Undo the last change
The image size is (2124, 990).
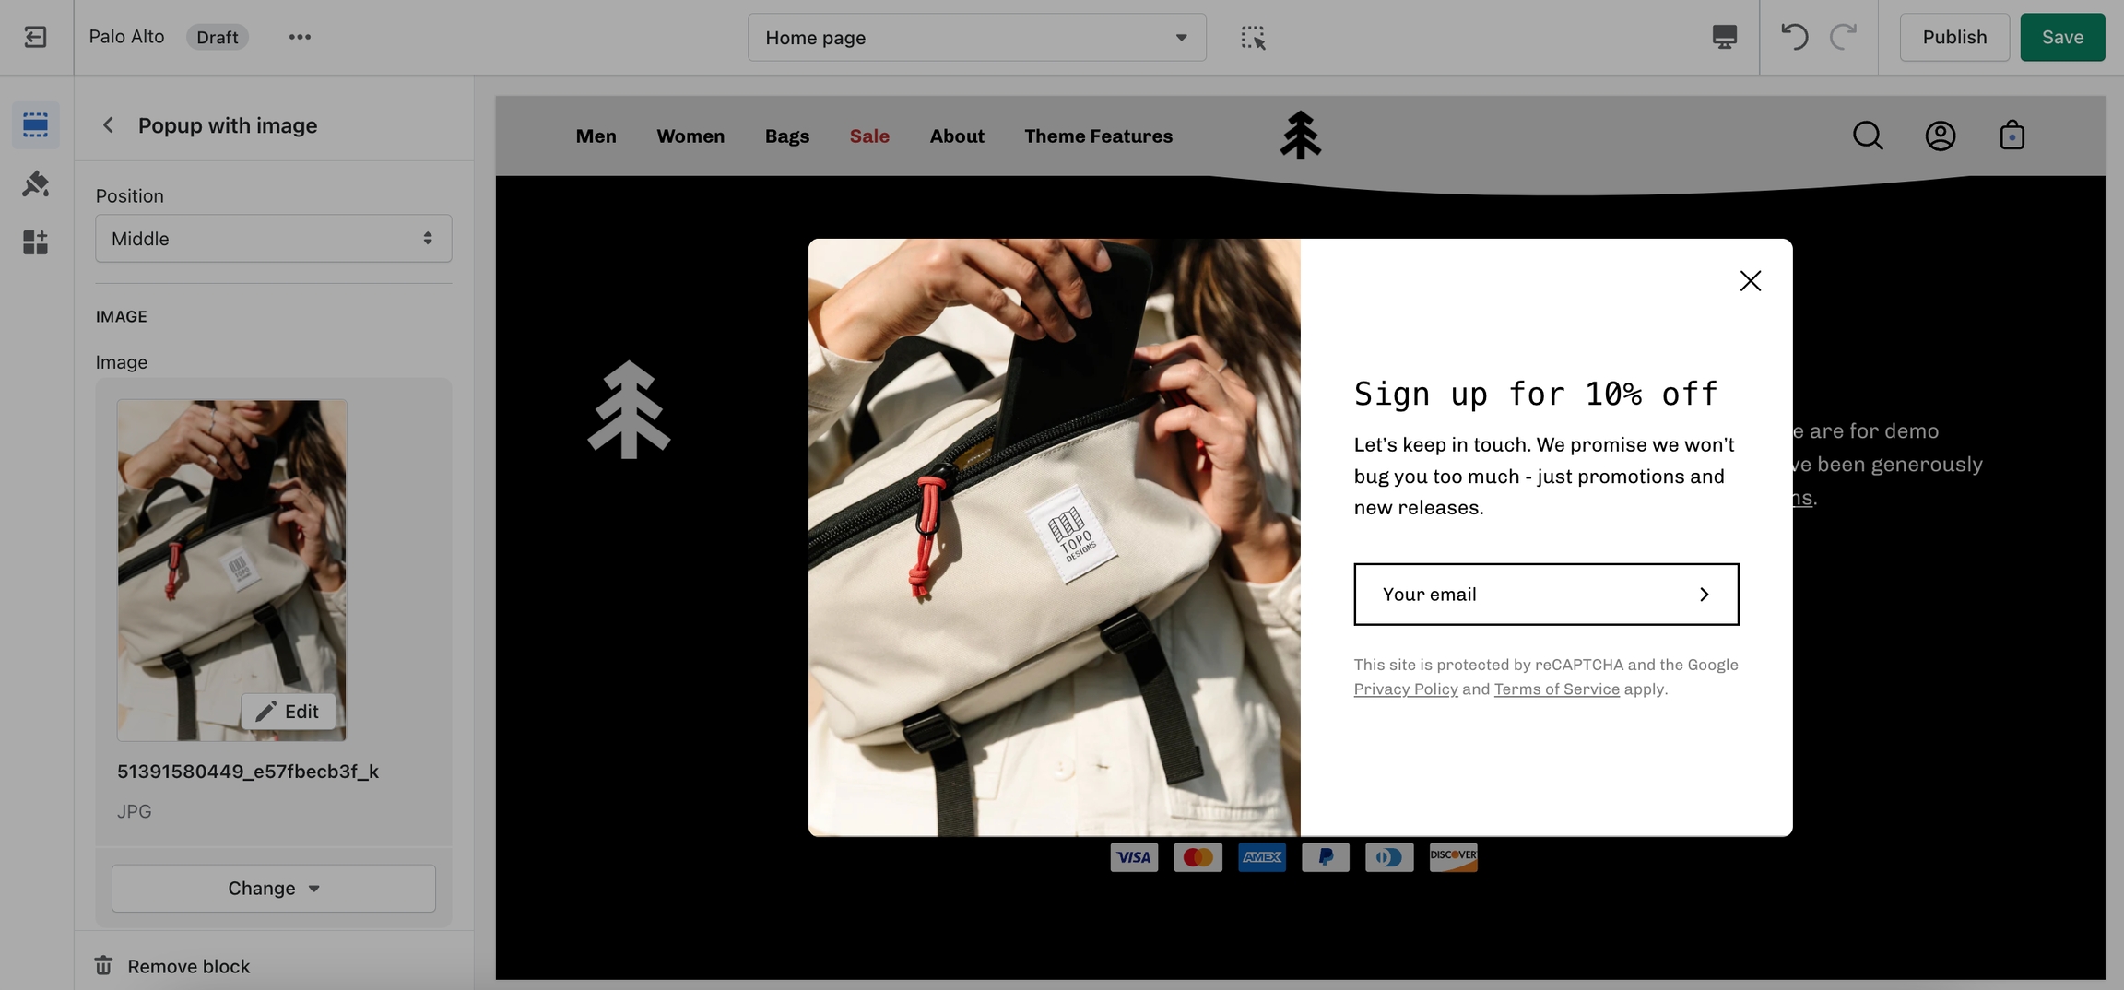[1794, 37]
